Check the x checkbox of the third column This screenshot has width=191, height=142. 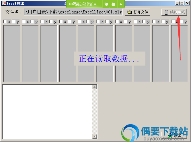tap(42, 22)
